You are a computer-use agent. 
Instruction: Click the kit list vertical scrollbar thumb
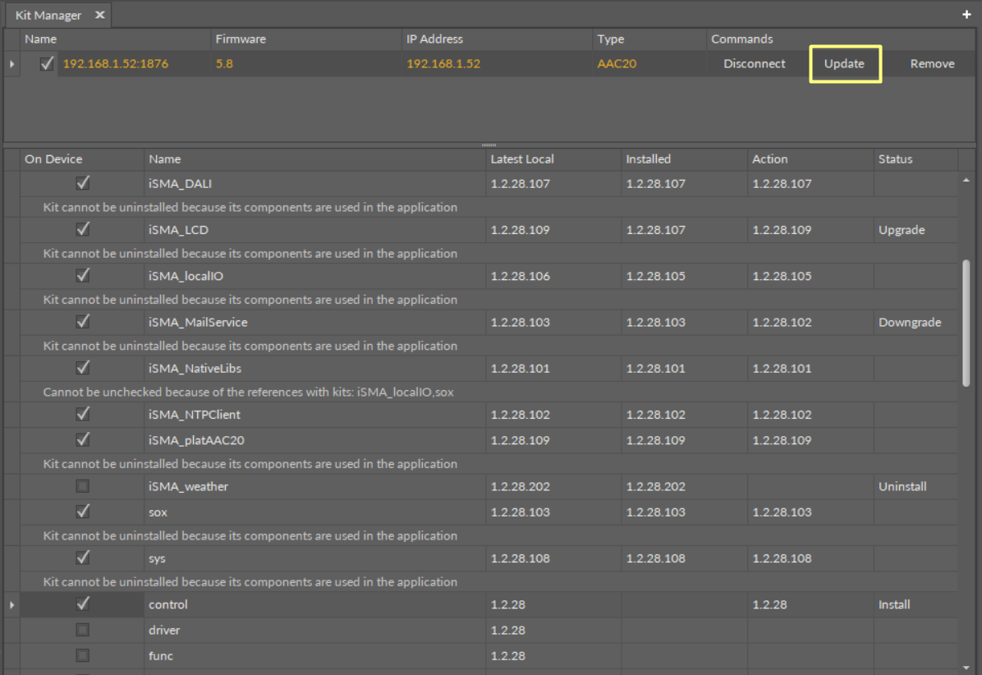pos(966,322)
